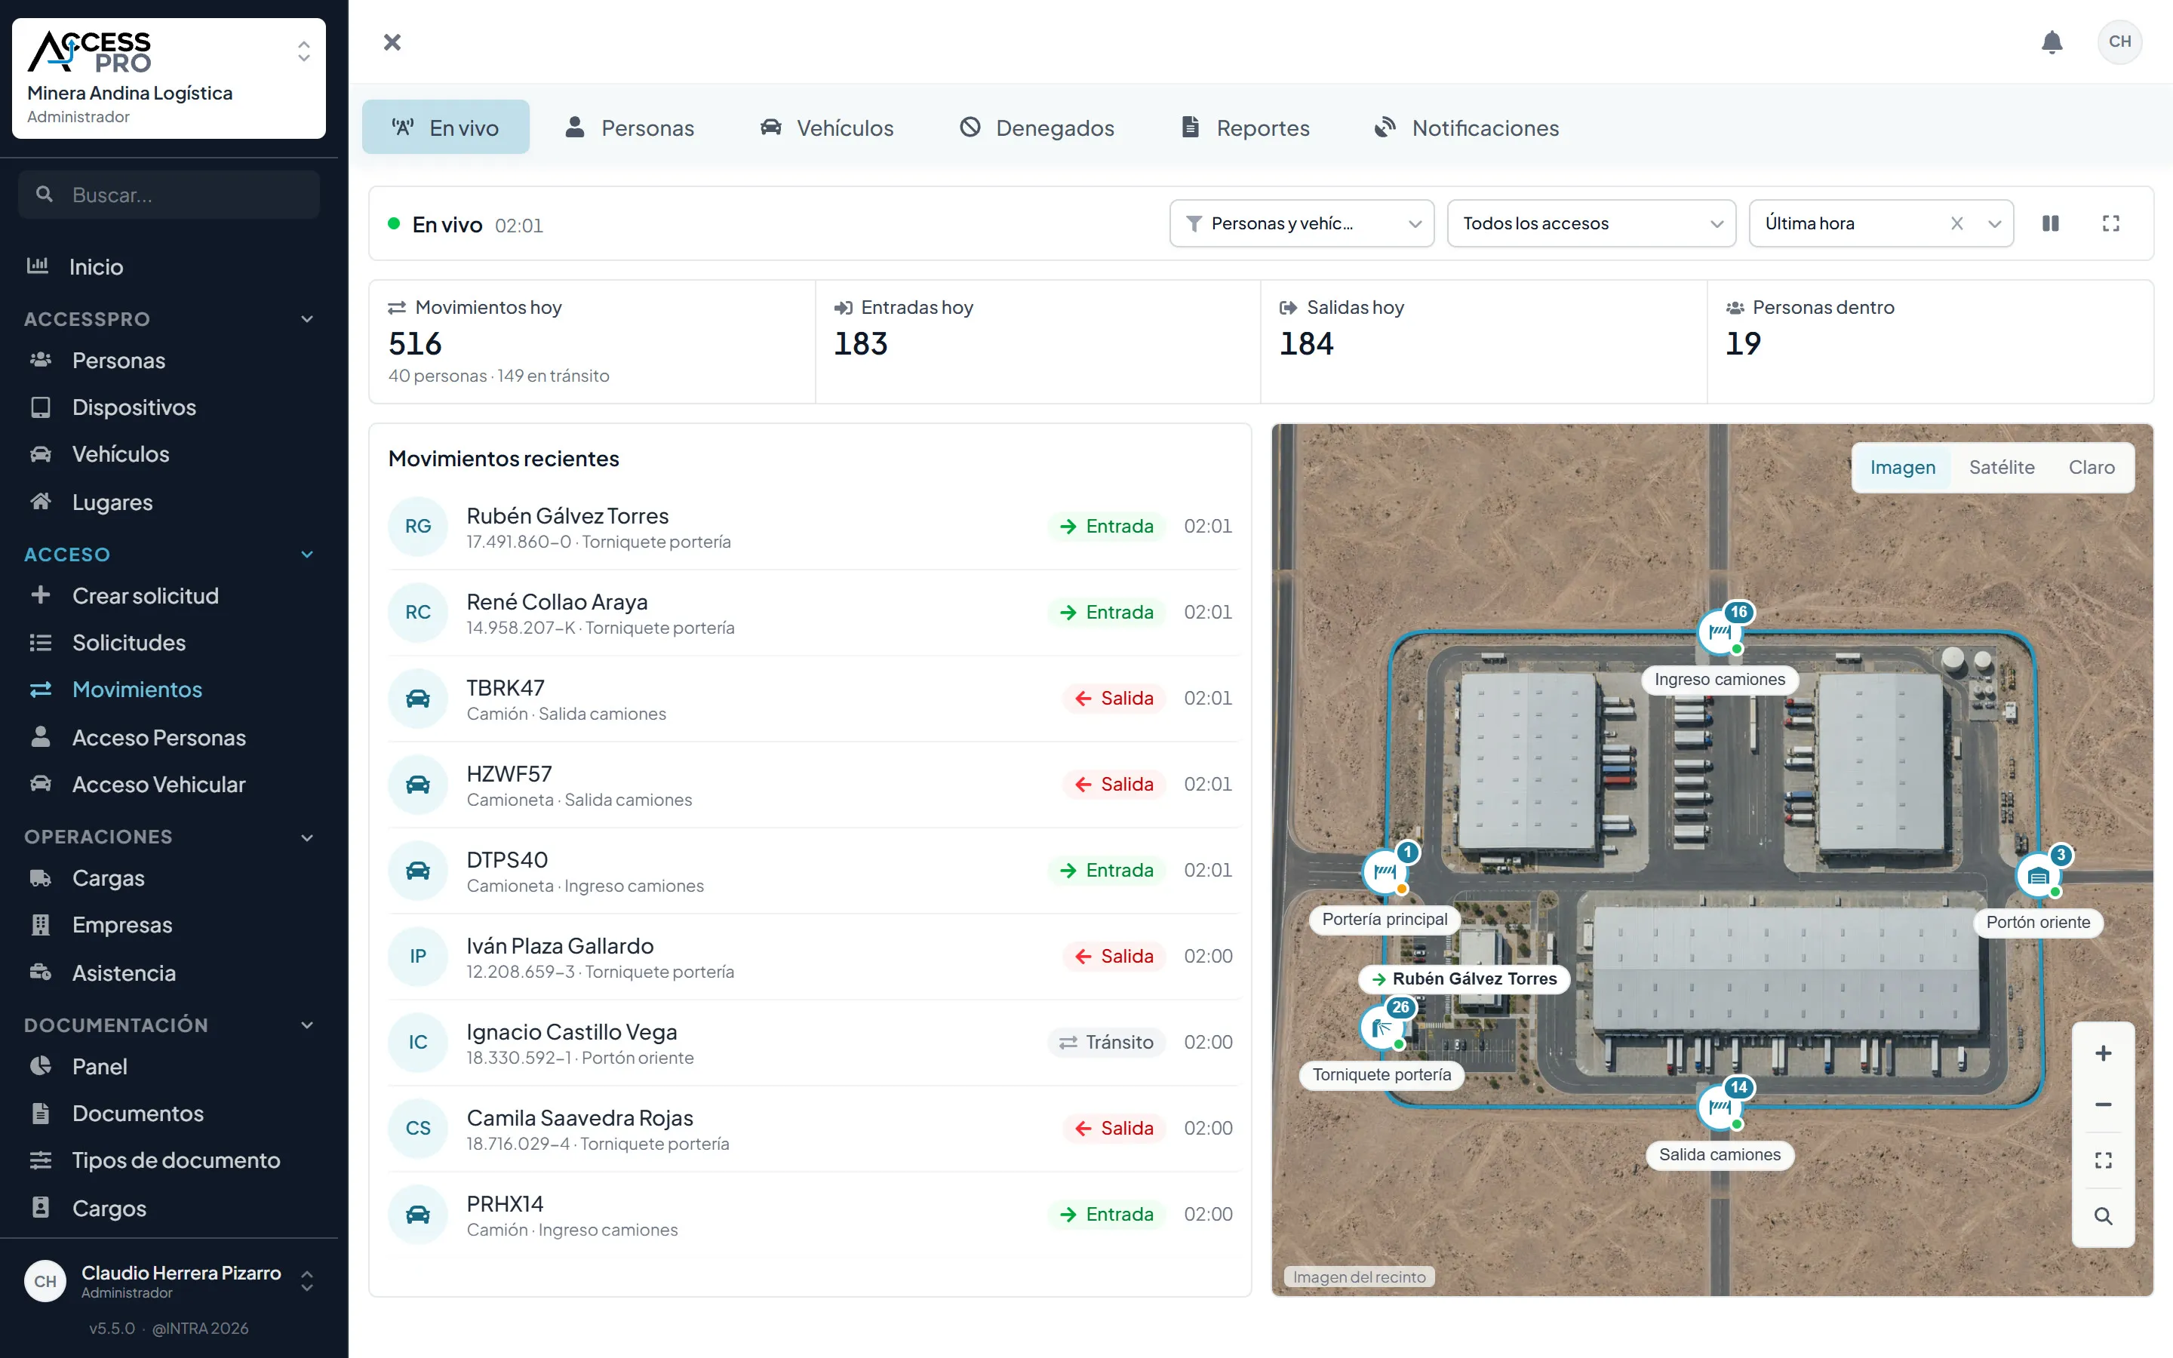Image resolution: width=2173 pixels, height=1358 pixels.
Task: Select the Ingreso camiones map marker
Action: [1720, 632]
